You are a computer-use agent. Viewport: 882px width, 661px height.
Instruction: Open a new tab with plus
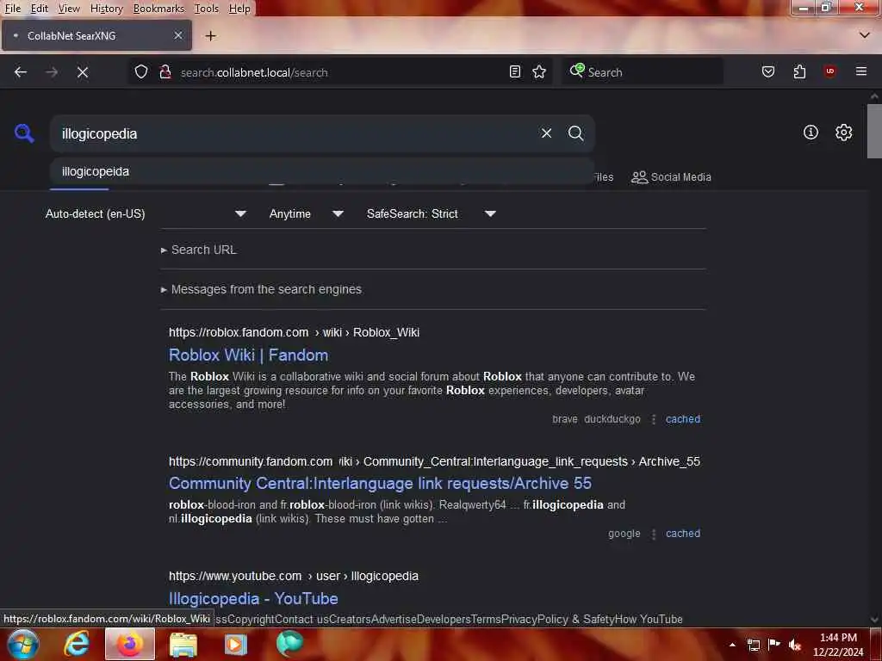point(210,36)
